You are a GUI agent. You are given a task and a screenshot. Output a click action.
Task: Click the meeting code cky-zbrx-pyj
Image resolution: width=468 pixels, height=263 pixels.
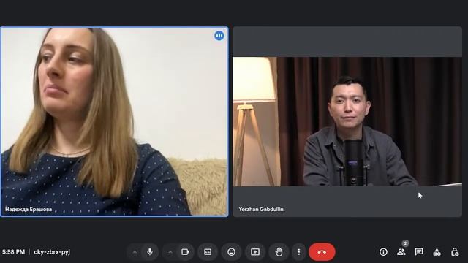(x=52, y=252)
